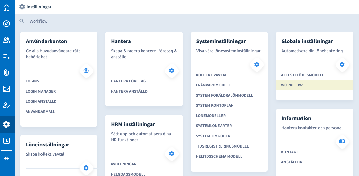Click the user badge on Användarkonton card

tap(86, 71)
